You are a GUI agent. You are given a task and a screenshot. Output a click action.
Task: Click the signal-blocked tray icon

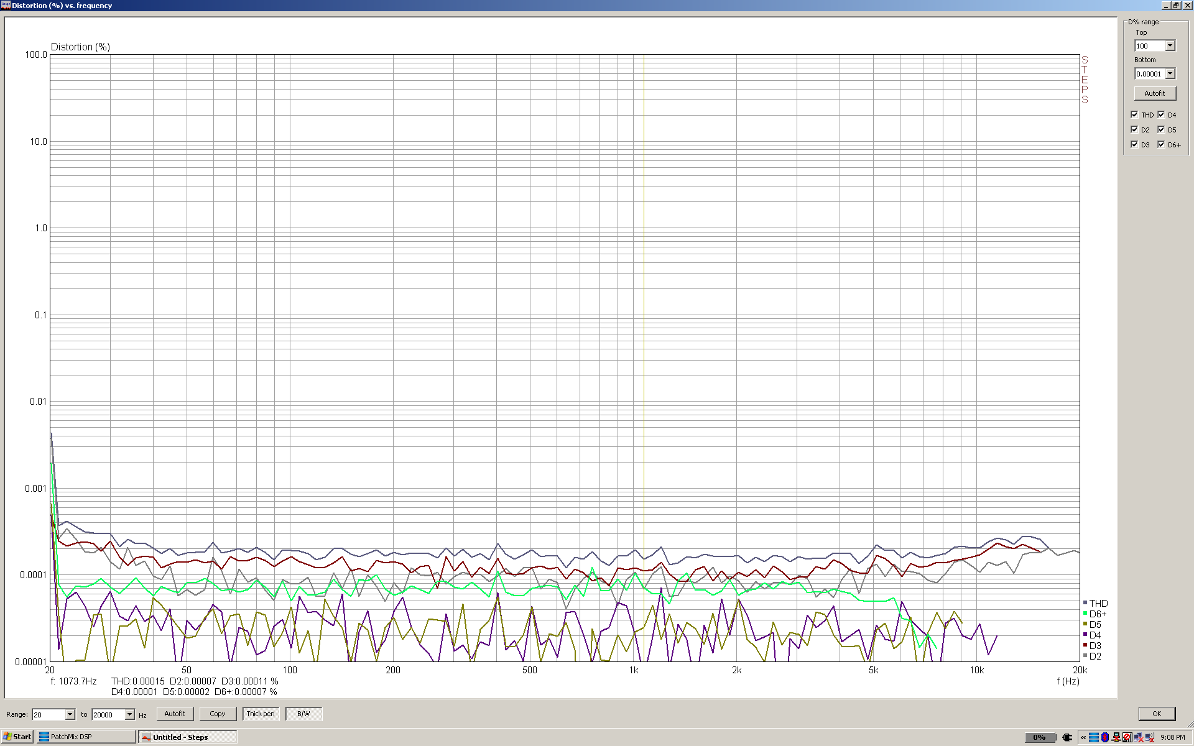(x=1127, y=737)
